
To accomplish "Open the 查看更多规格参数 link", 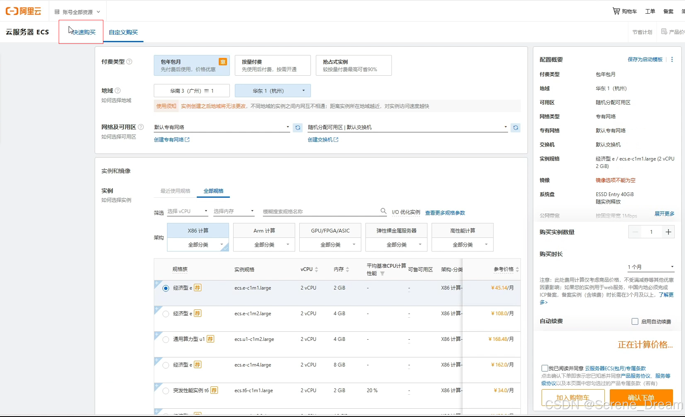I will tap(445, 213).
